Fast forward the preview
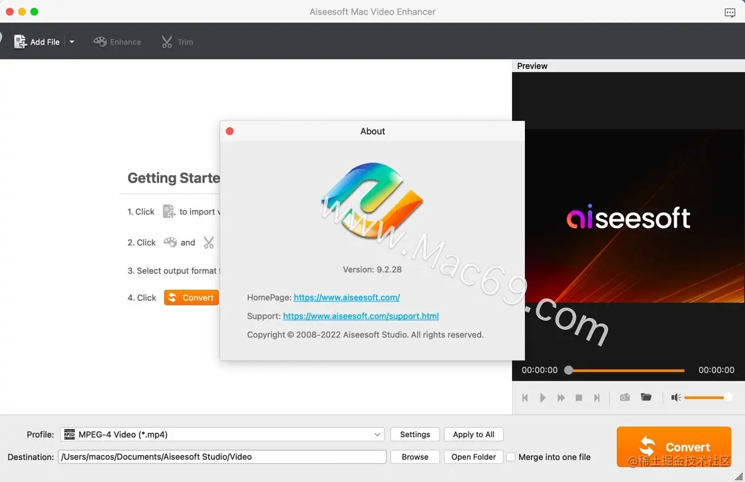Image resolution: width=745 pixels, height=482 pixels. (560, 398)
